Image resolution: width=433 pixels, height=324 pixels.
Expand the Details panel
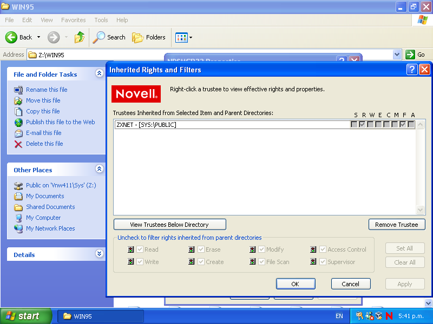click(x=100, y=254)
